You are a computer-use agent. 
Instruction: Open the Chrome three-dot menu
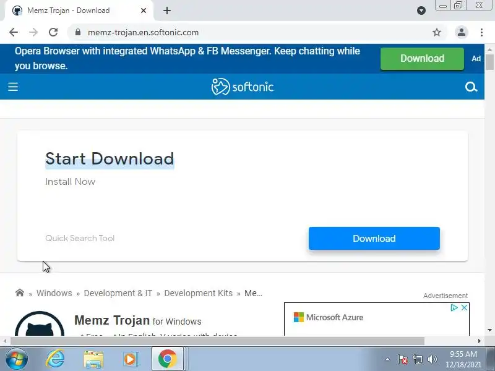point(481,32)
